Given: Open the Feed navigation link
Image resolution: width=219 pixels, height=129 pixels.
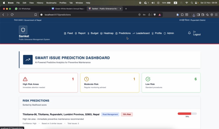Looking at the screenshot, I should [x=68, y=33].
